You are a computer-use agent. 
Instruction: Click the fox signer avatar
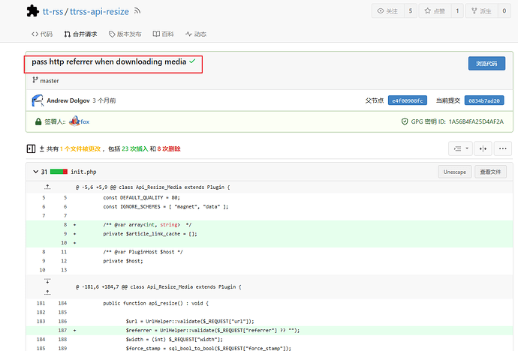pos(74,121)
